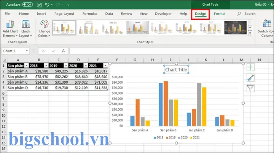Open the Sản phẩm column filter dropdown
Viewport: 274px width, 153px height.
[x=26, y=66]
